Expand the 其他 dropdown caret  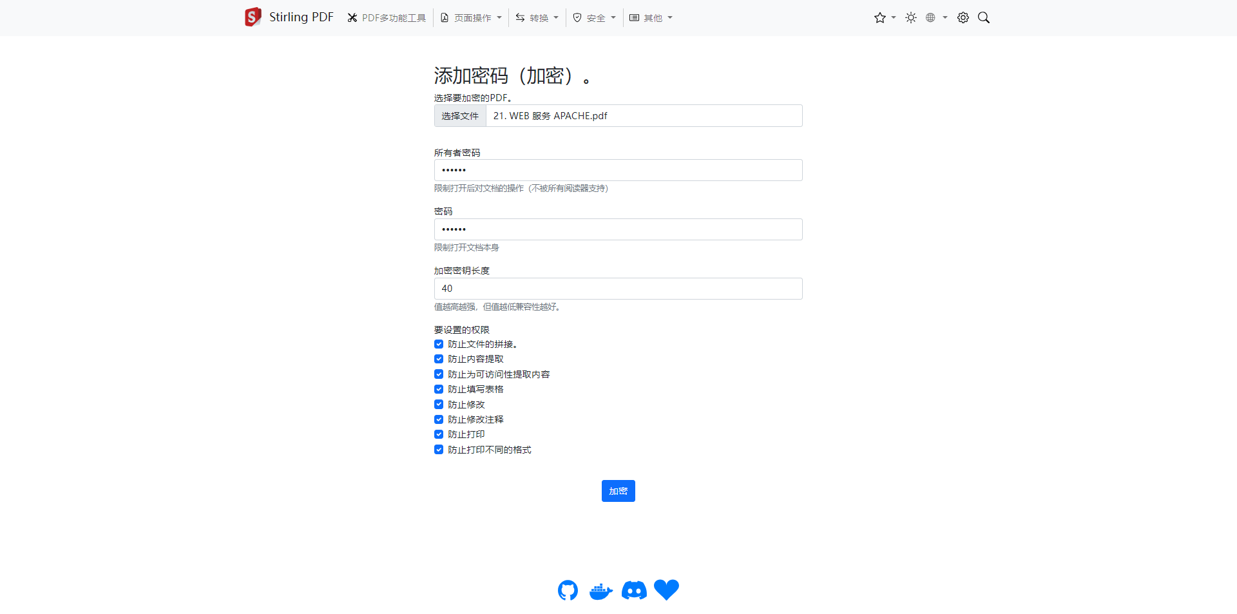click(x=670, y=18)
